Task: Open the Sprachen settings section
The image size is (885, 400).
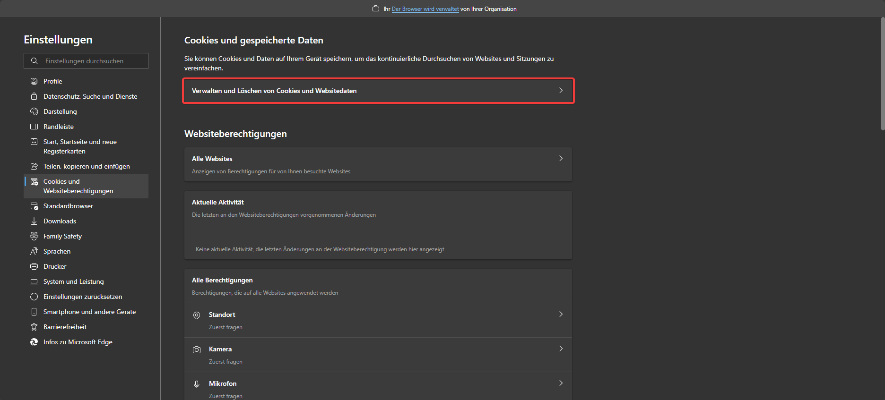Action: 57,251
